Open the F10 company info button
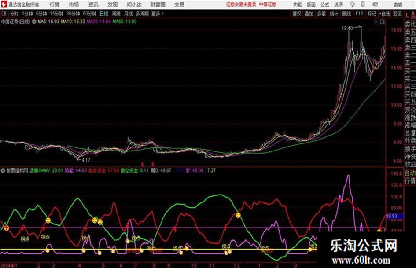Screen dimensions: 416x268 [359, 14]
